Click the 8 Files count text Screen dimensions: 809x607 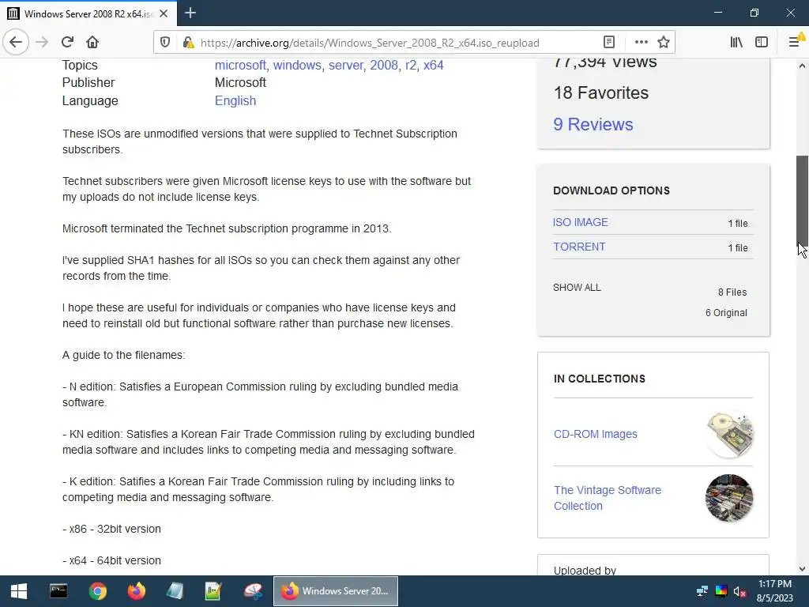pos(732,292)
